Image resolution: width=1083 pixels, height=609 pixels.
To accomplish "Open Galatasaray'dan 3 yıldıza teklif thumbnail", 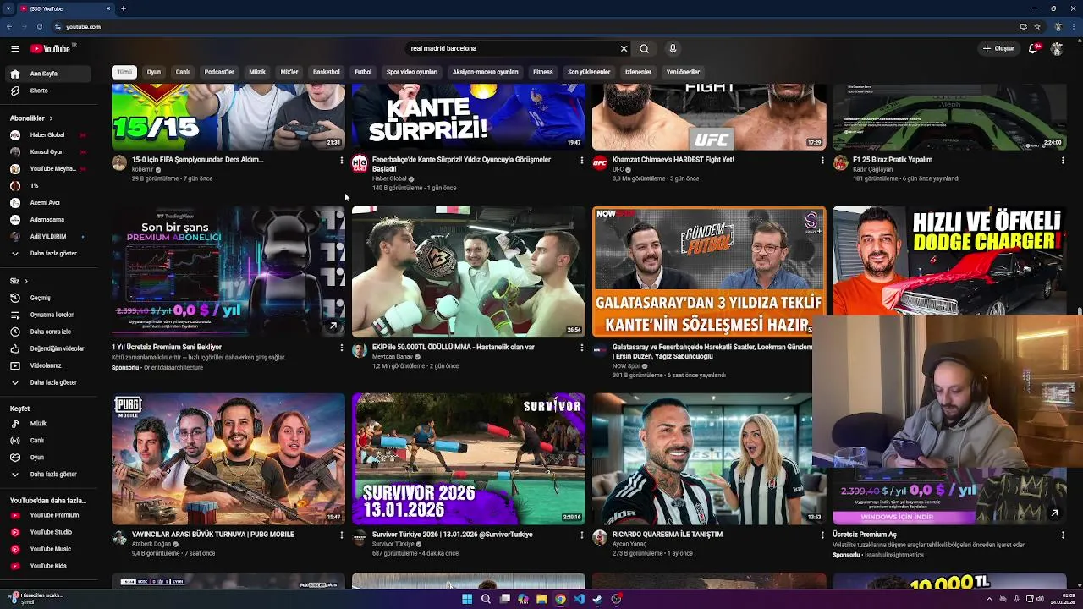I will point(709,272).
